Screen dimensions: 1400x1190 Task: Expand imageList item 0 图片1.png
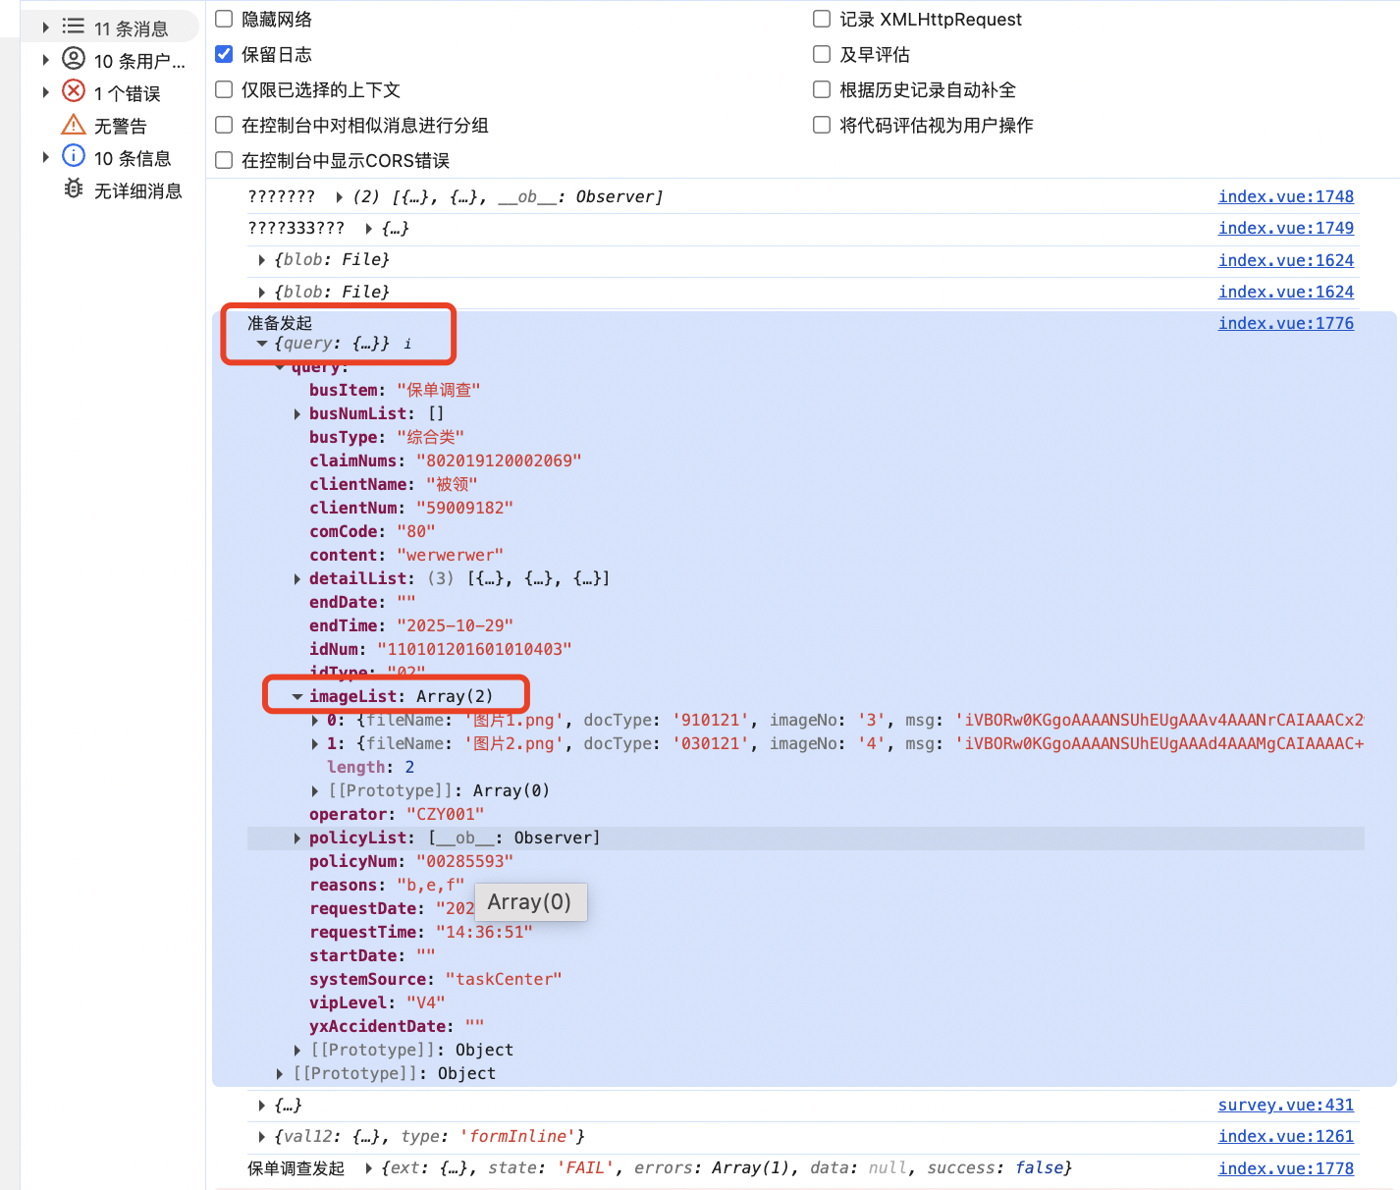[x=315, y=721]
